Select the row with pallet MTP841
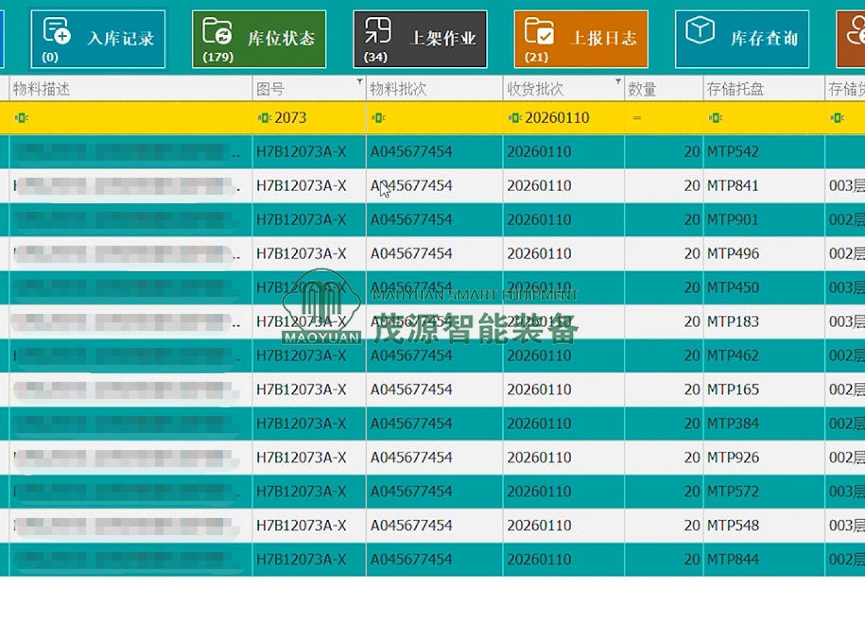 pos(732,185)
